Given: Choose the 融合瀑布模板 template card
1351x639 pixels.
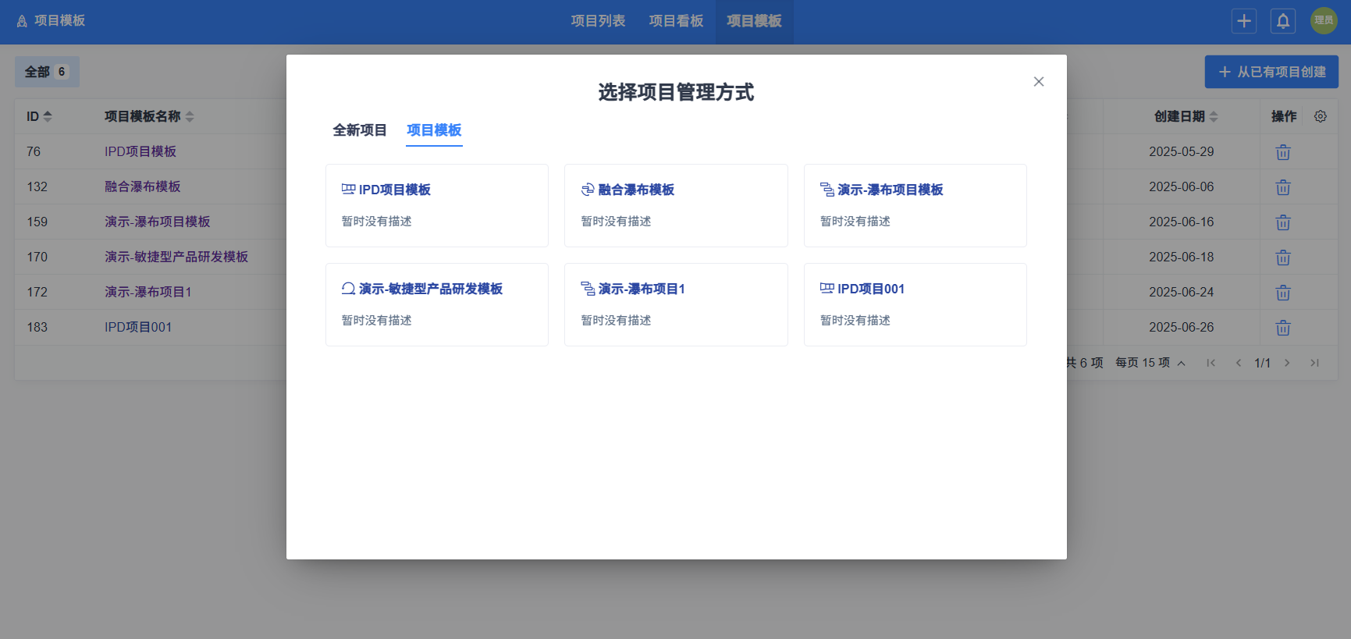Looking at the screenshot, I should click(676, 205).
